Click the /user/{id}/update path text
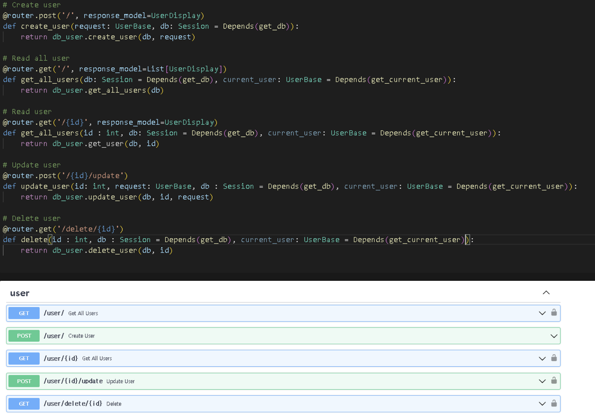 73,381
